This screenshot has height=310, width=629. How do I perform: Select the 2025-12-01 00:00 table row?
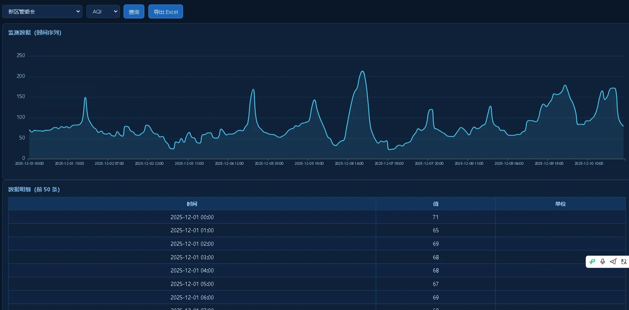tap(317, 217)
